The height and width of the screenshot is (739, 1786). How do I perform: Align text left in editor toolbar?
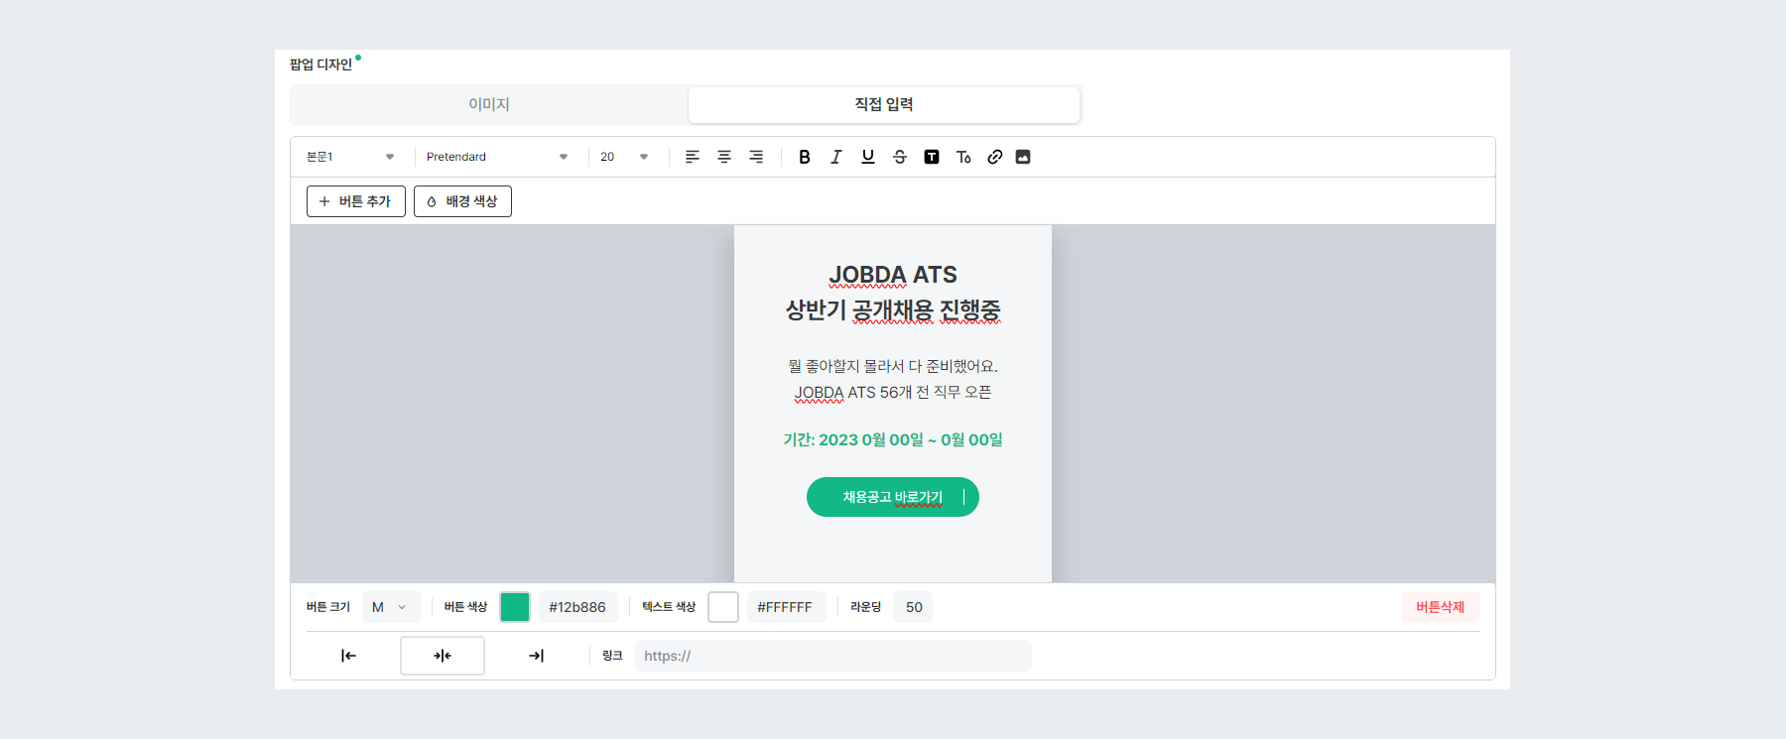pyautogui.click(x=693, y=157)
